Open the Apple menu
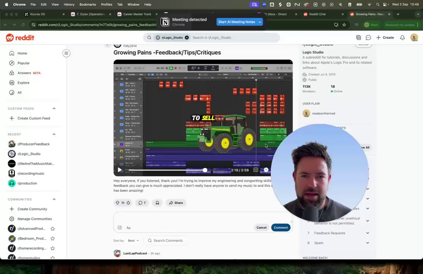The height and width of the screenshot is (274, 423). (7, 4)
